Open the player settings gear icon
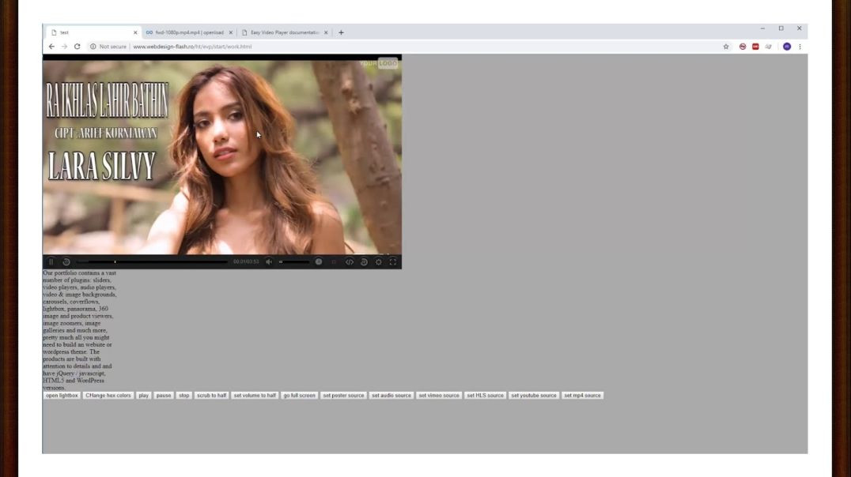 click(378, 262)
